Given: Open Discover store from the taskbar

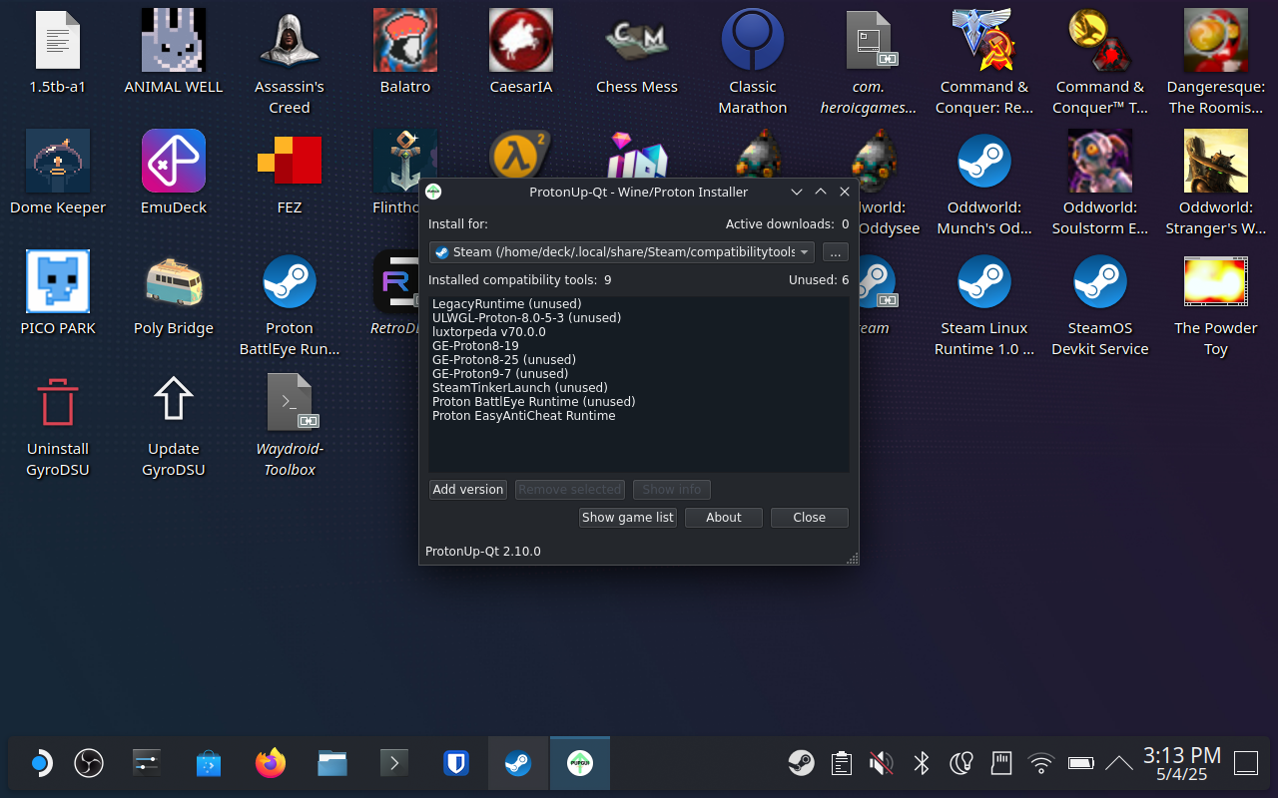Looking at the screenshot, I should [x=209, y=764].
